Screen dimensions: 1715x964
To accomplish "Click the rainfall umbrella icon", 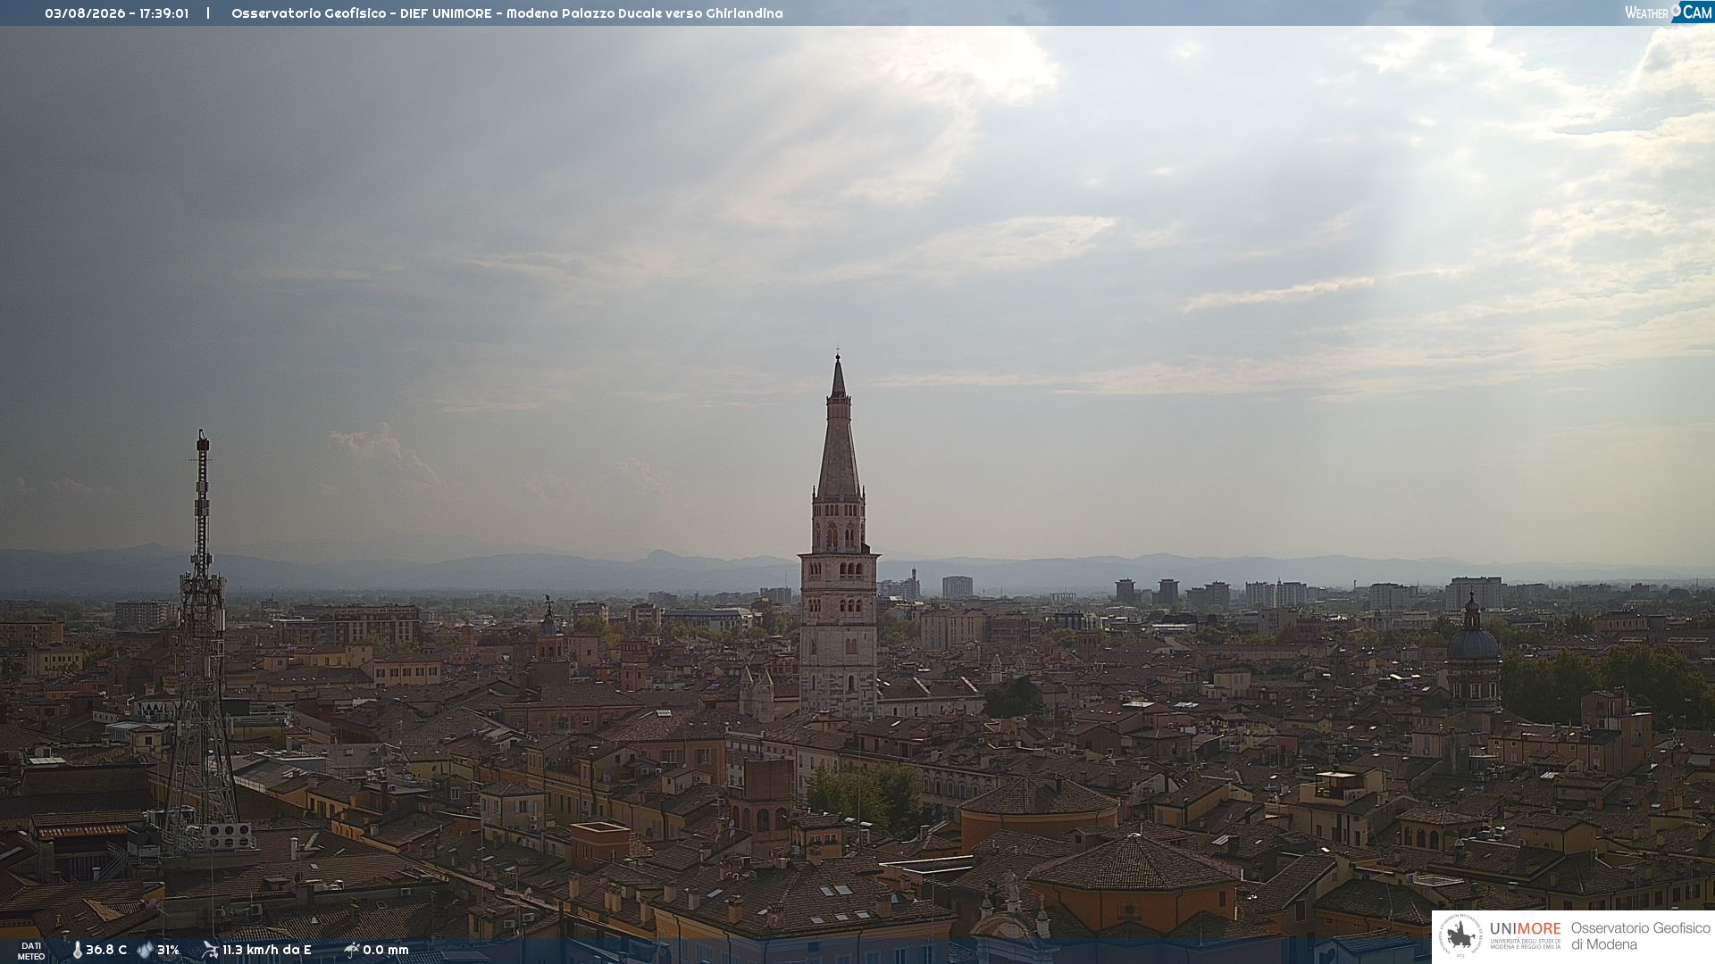I will [351, 950].
